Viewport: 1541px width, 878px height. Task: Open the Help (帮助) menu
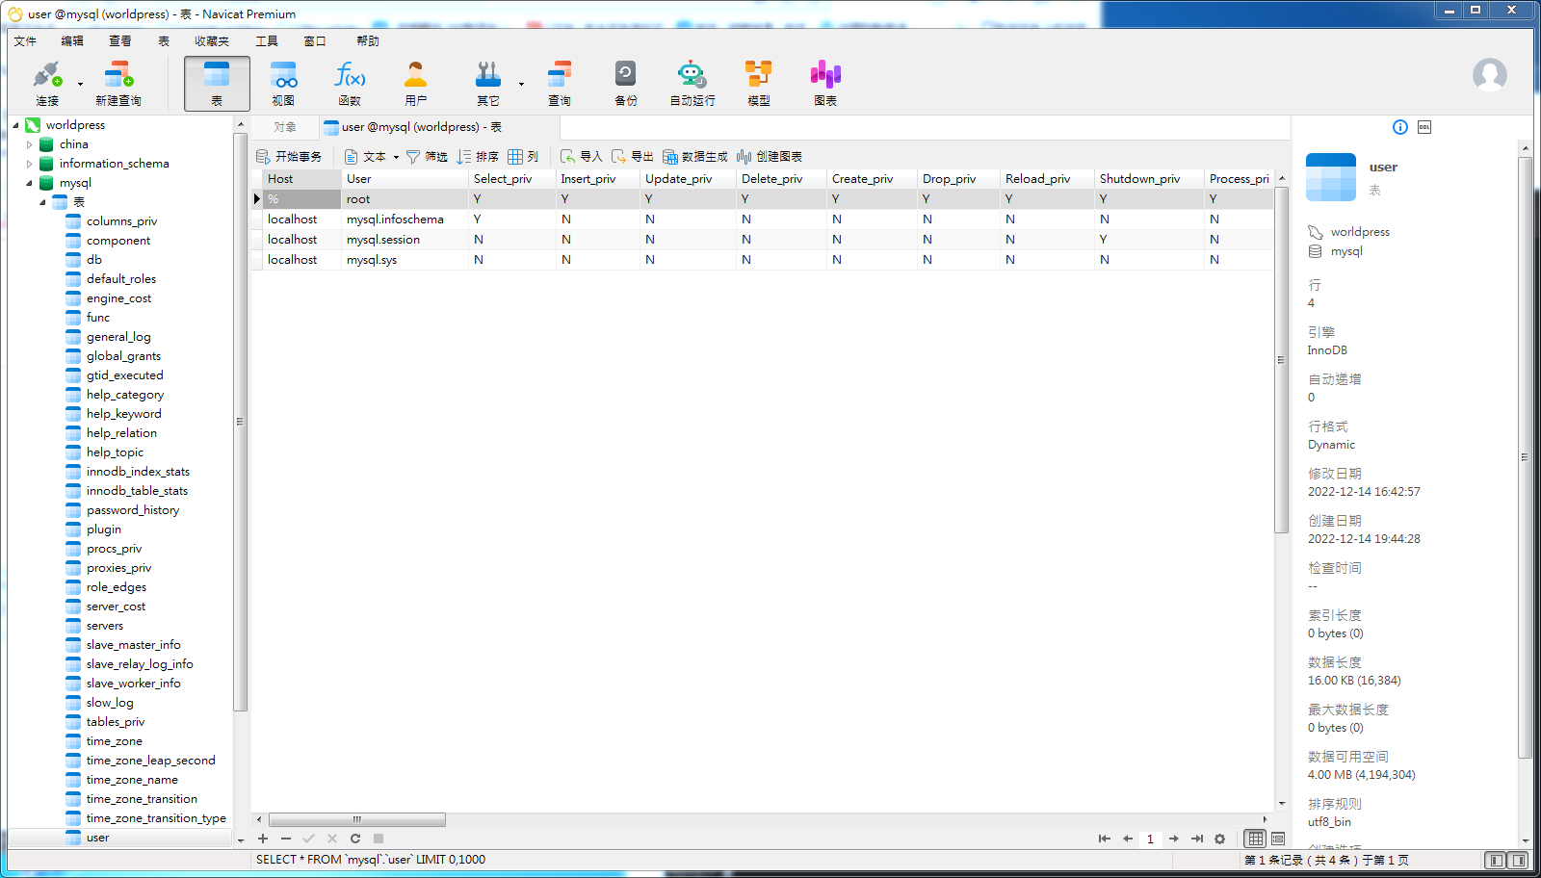coord(368,41)
